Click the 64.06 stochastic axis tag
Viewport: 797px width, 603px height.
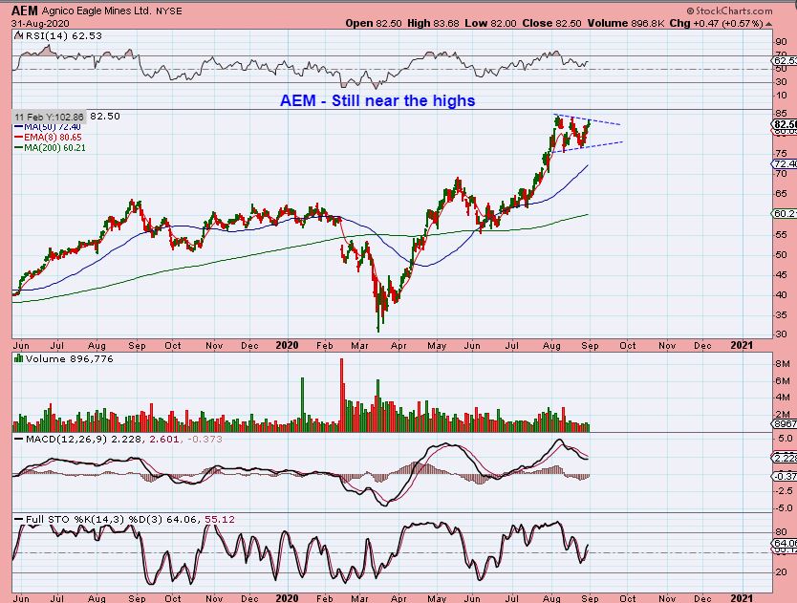pos(785,544)
